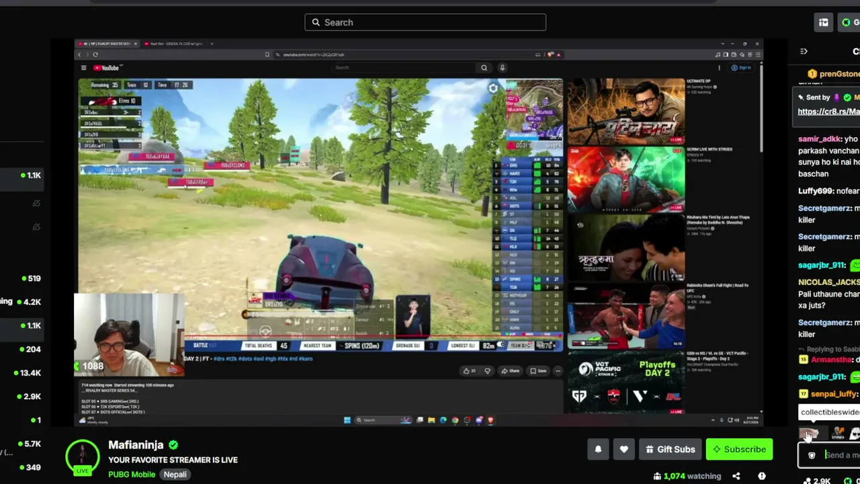
Task: Turn on notifications with the bell button
Action: tap(598, 449)
